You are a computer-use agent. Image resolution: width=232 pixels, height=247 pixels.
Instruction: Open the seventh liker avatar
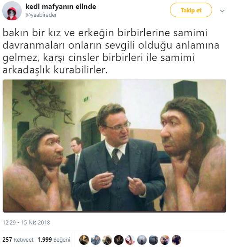[153, 240]
